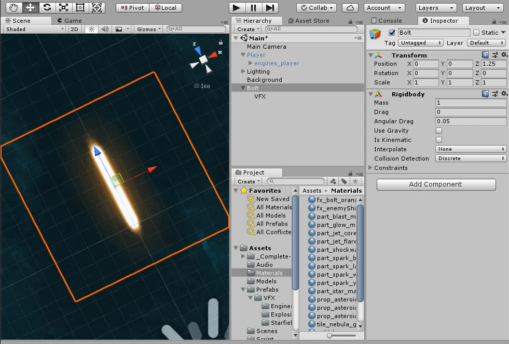
Task: Enable the Static checkbox
Action: coord(476,33)
